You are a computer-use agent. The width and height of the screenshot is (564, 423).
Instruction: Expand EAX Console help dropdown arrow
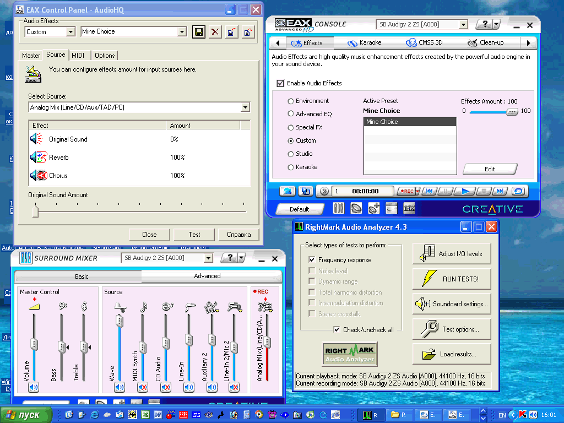coord(497,24)
